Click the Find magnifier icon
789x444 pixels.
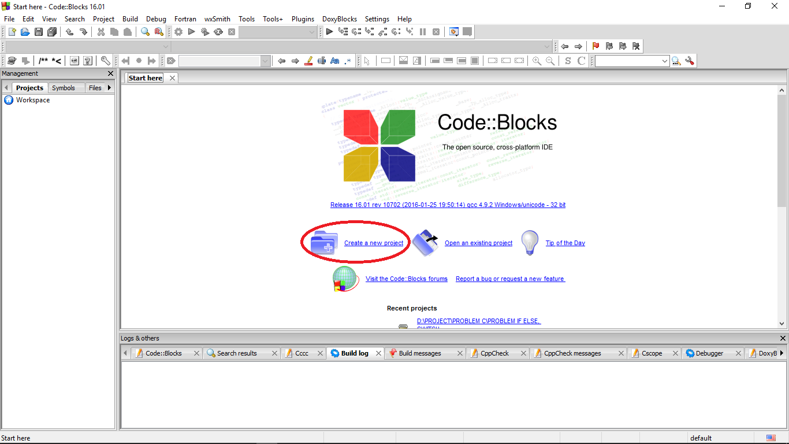(145, 32)
